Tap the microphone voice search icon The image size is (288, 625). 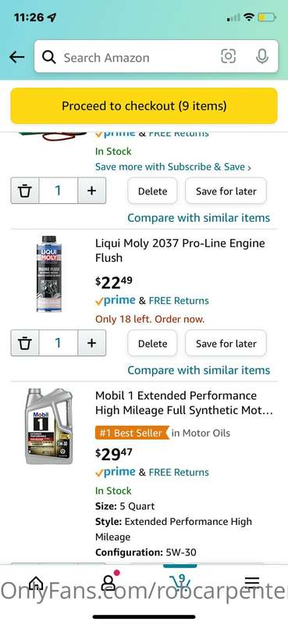click(x=261, y=56)
